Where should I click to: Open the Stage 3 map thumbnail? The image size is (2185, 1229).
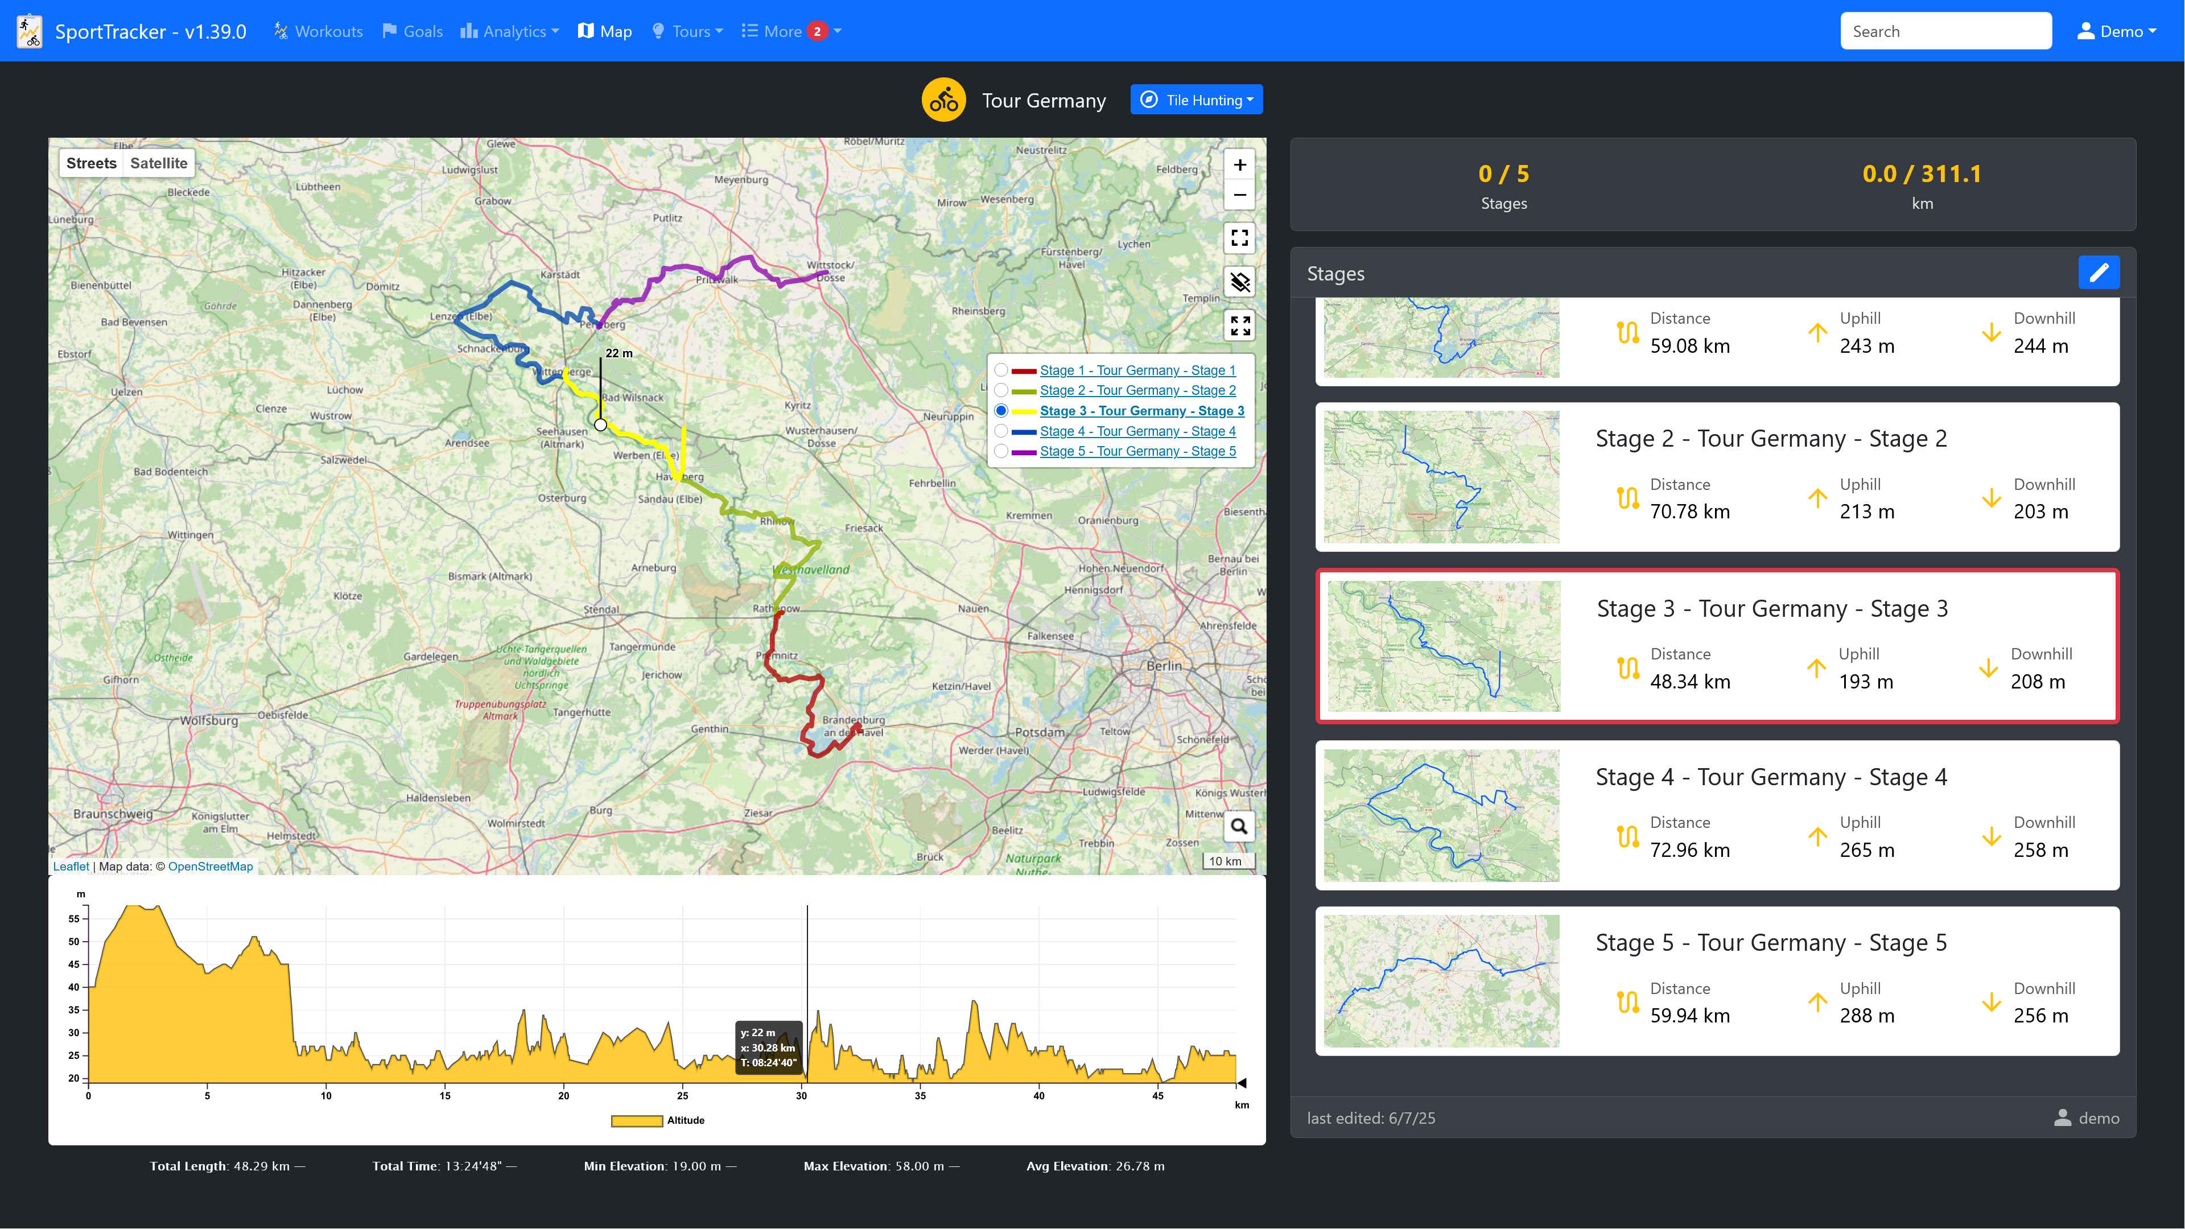point(1443,646)
